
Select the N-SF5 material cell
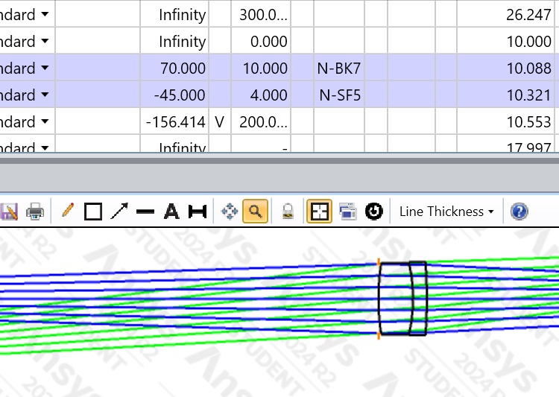pos(339,95)
